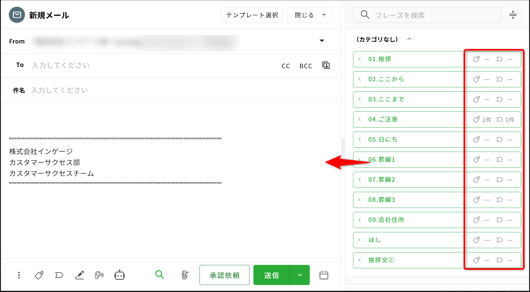Viewport: 530px width, 292px height.
Task: Insert the 04.ご注意 phrase
Action: 383,119
